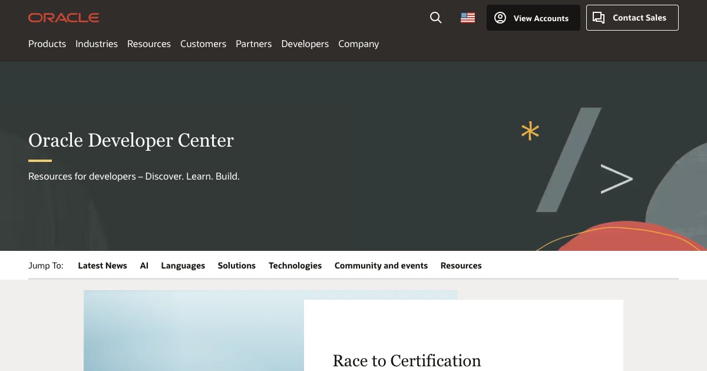Open the Partners menu
Screen dimensions: 707x371
click(254, 44)
